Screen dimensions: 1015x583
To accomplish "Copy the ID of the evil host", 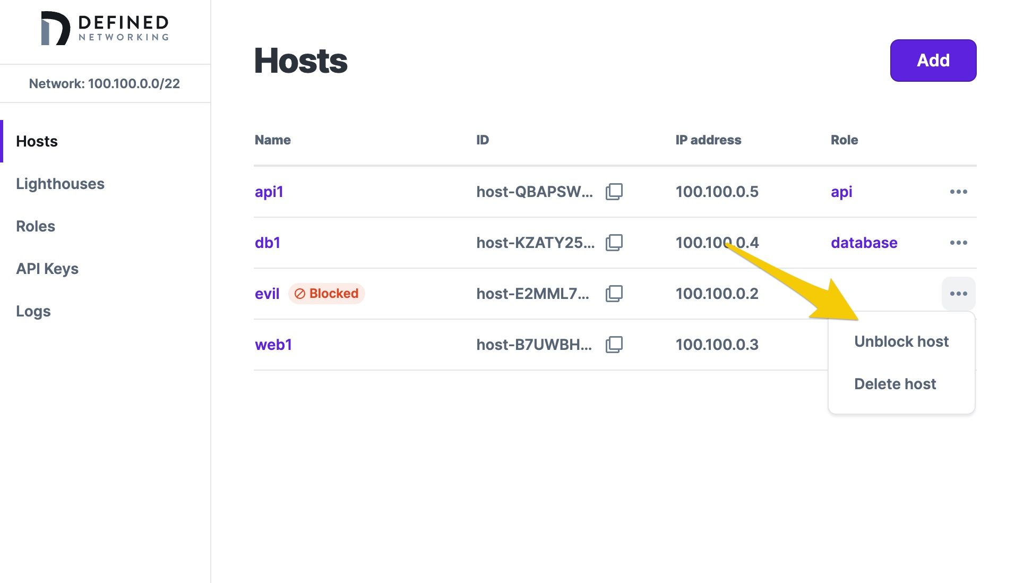I will [614, 294].
